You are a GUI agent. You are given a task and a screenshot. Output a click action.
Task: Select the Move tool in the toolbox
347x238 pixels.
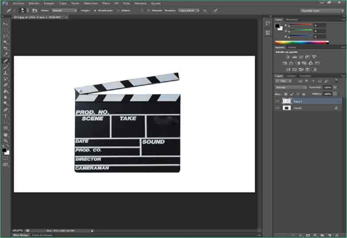[6, 23]
